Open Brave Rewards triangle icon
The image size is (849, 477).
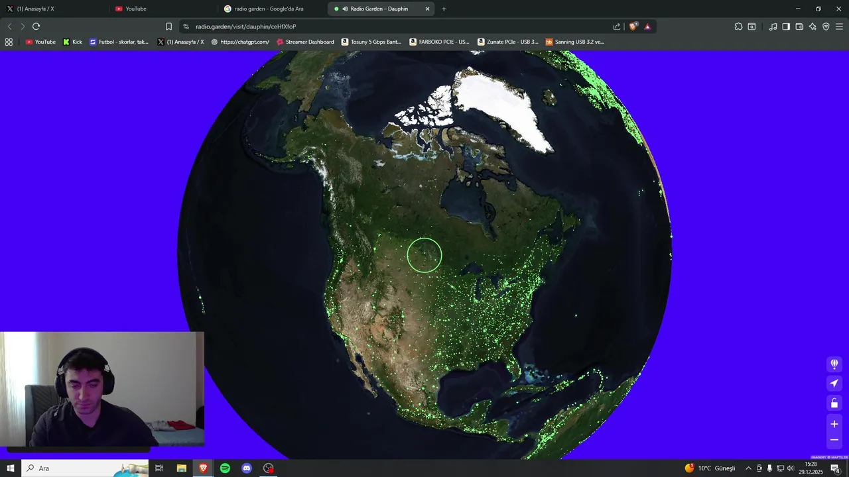[x=647, y=26]
